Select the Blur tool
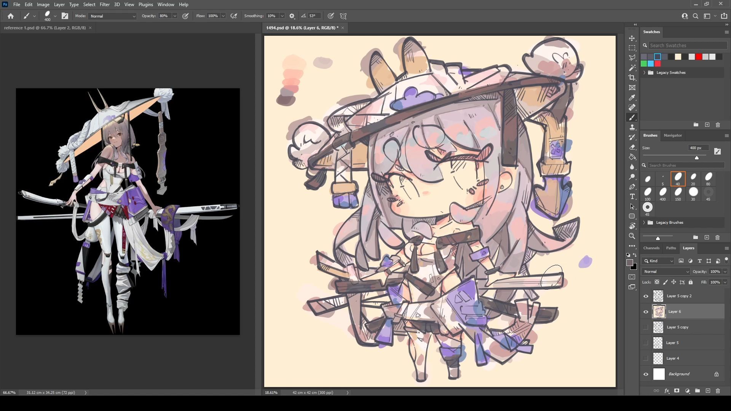Screen dimensions: 731x411 pyautogui.click(x=632, y=167)
